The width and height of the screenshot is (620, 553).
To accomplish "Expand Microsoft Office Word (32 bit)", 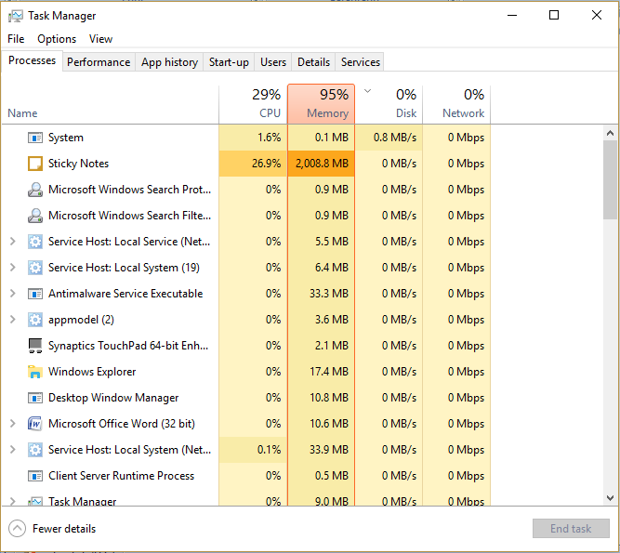I will pos(13,424).
